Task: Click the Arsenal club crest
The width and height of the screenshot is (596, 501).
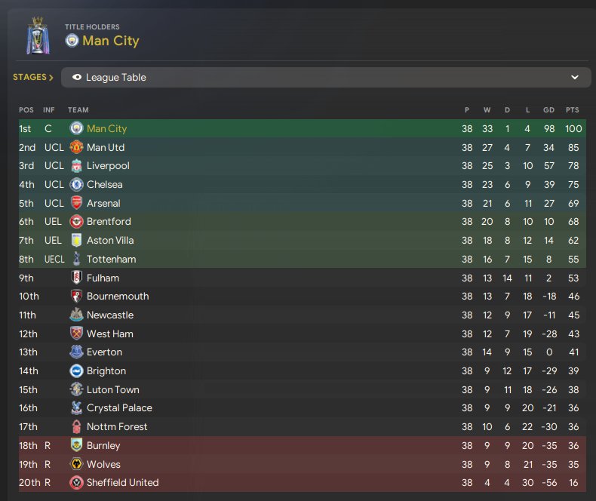Action: click(76, 203)
